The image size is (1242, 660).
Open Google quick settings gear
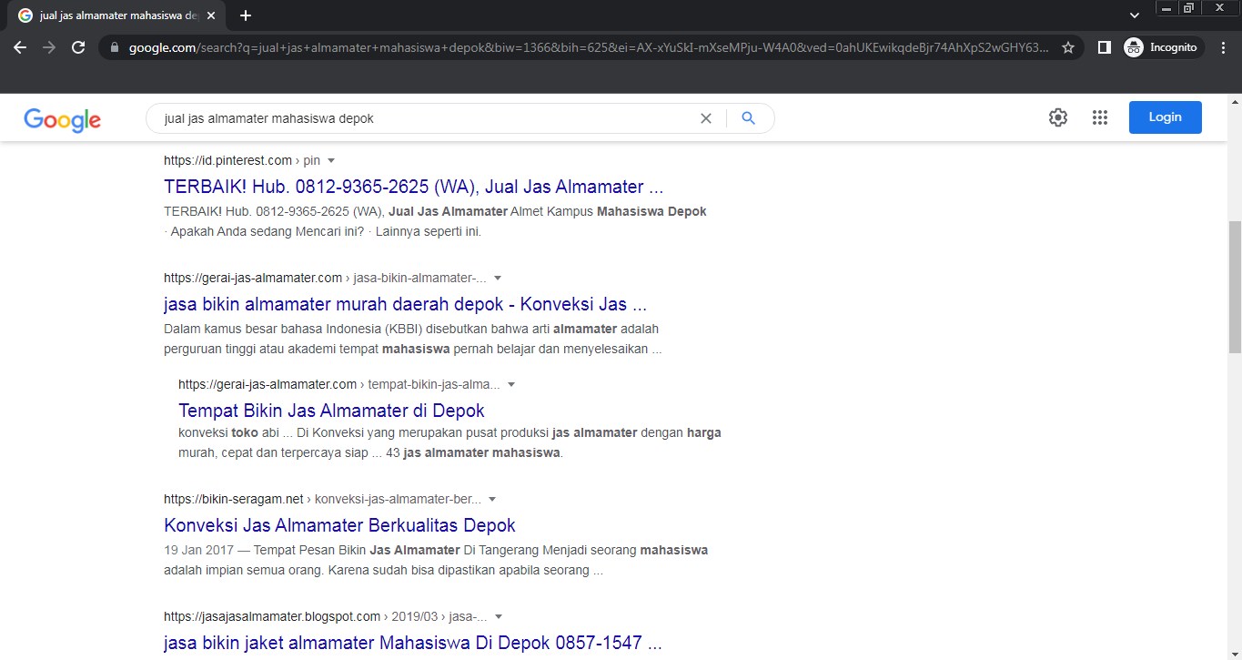(1057, 117)
